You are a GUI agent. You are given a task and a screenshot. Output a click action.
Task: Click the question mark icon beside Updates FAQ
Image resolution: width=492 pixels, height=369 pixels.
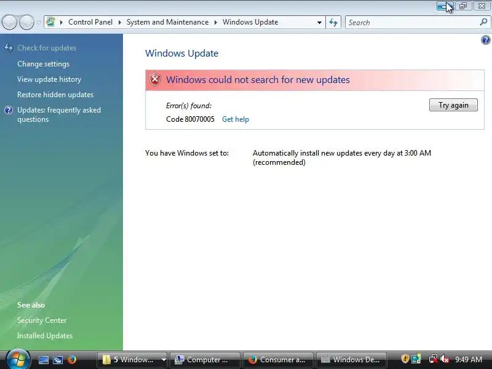coord(9,110)
